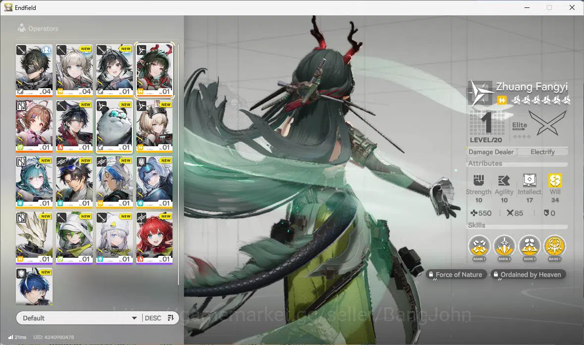Image resolution: width=584 pixels, height=345 pixels.
Task: Choose the red-antlered Zhuang Fangyi card
Action: tap(155, 70)
